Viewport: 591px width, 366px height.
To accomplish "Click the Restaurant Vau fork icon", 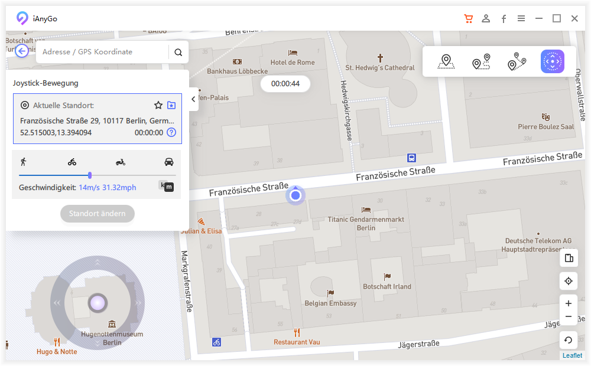I will [x=297, y=332].
